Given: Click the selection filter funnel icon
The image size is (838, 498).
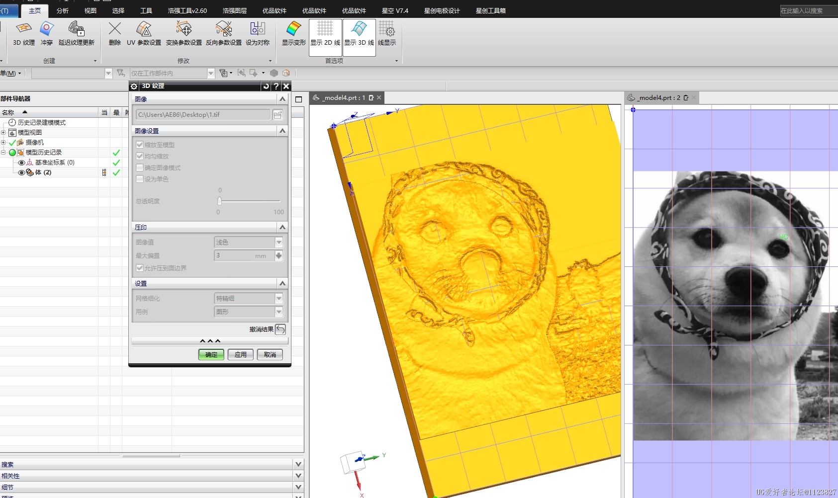Looking at the screenshot, I should (x=120, y=73).
